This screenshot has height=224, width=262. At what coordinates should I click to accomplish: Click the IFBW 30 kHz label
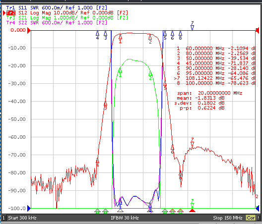(x=125, y=218)
